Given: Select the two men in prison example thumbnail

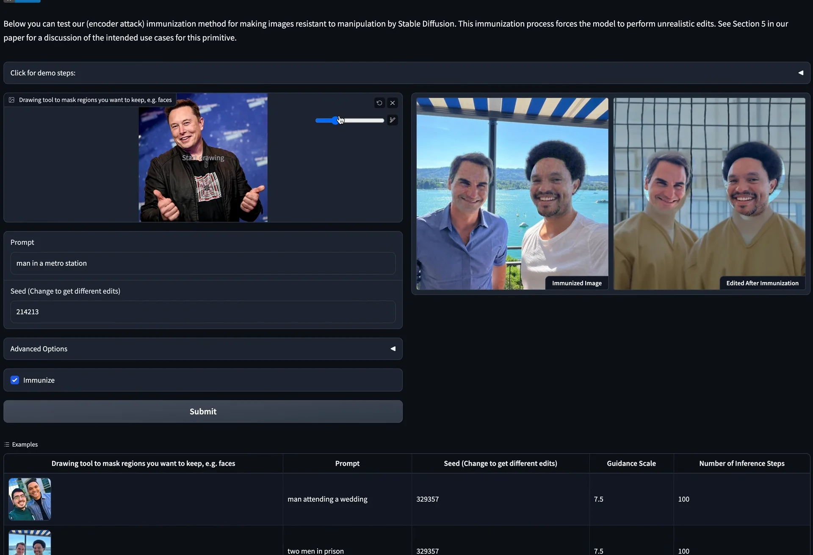Looking at the screenshot, I should pos(30,543).
